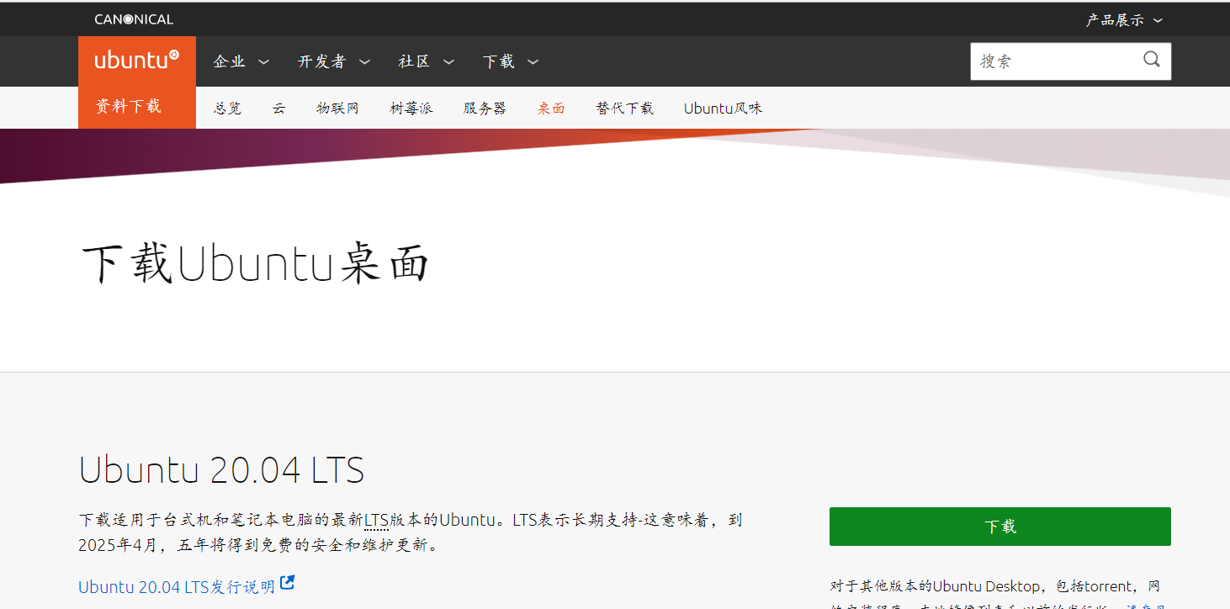Switch to 替代下载 options
This screenshot has width=1230, height=609.
pyautogui.click(x=624, y=108)
